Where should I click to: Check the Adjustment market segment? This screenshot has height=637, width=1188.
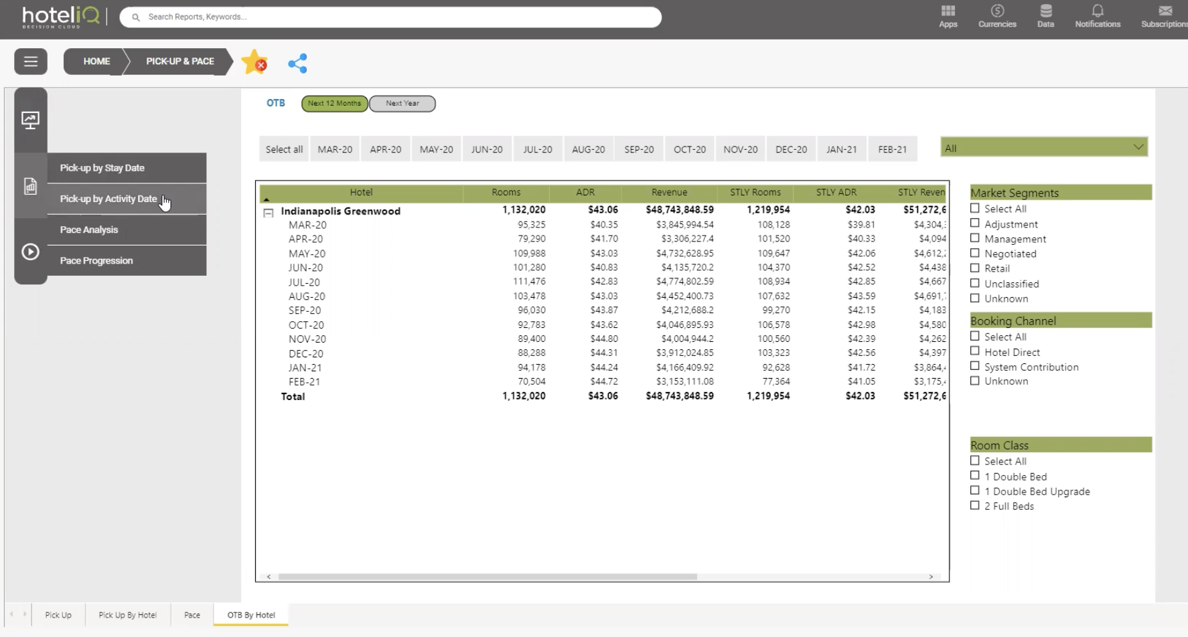(975, 223)
